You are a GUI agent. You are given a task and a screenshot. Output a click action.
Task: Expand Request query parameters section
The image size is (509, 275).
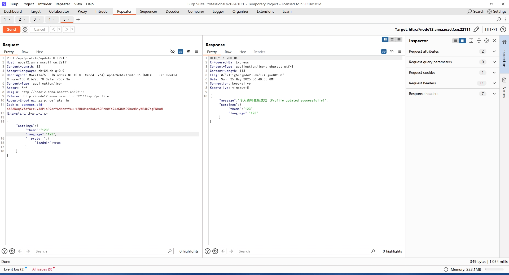click(x=453, y=62)
